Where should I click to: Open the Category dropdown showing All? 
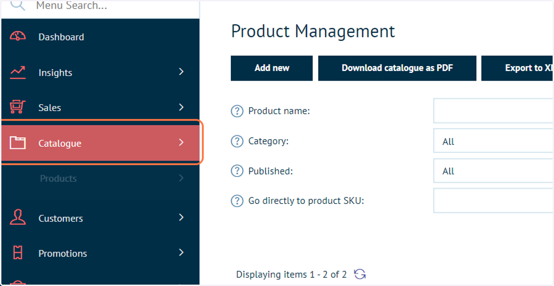coord(494,141)
